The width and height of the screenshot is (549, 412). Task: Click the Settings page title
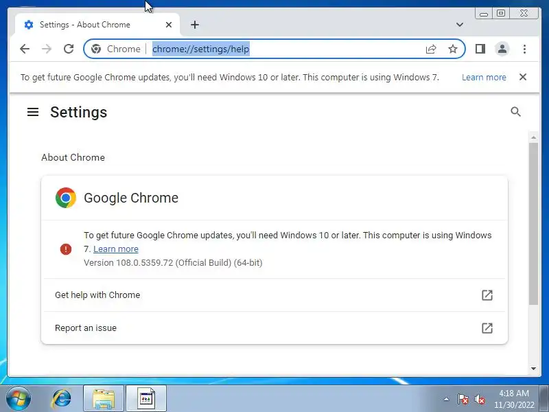pos(79,112)
